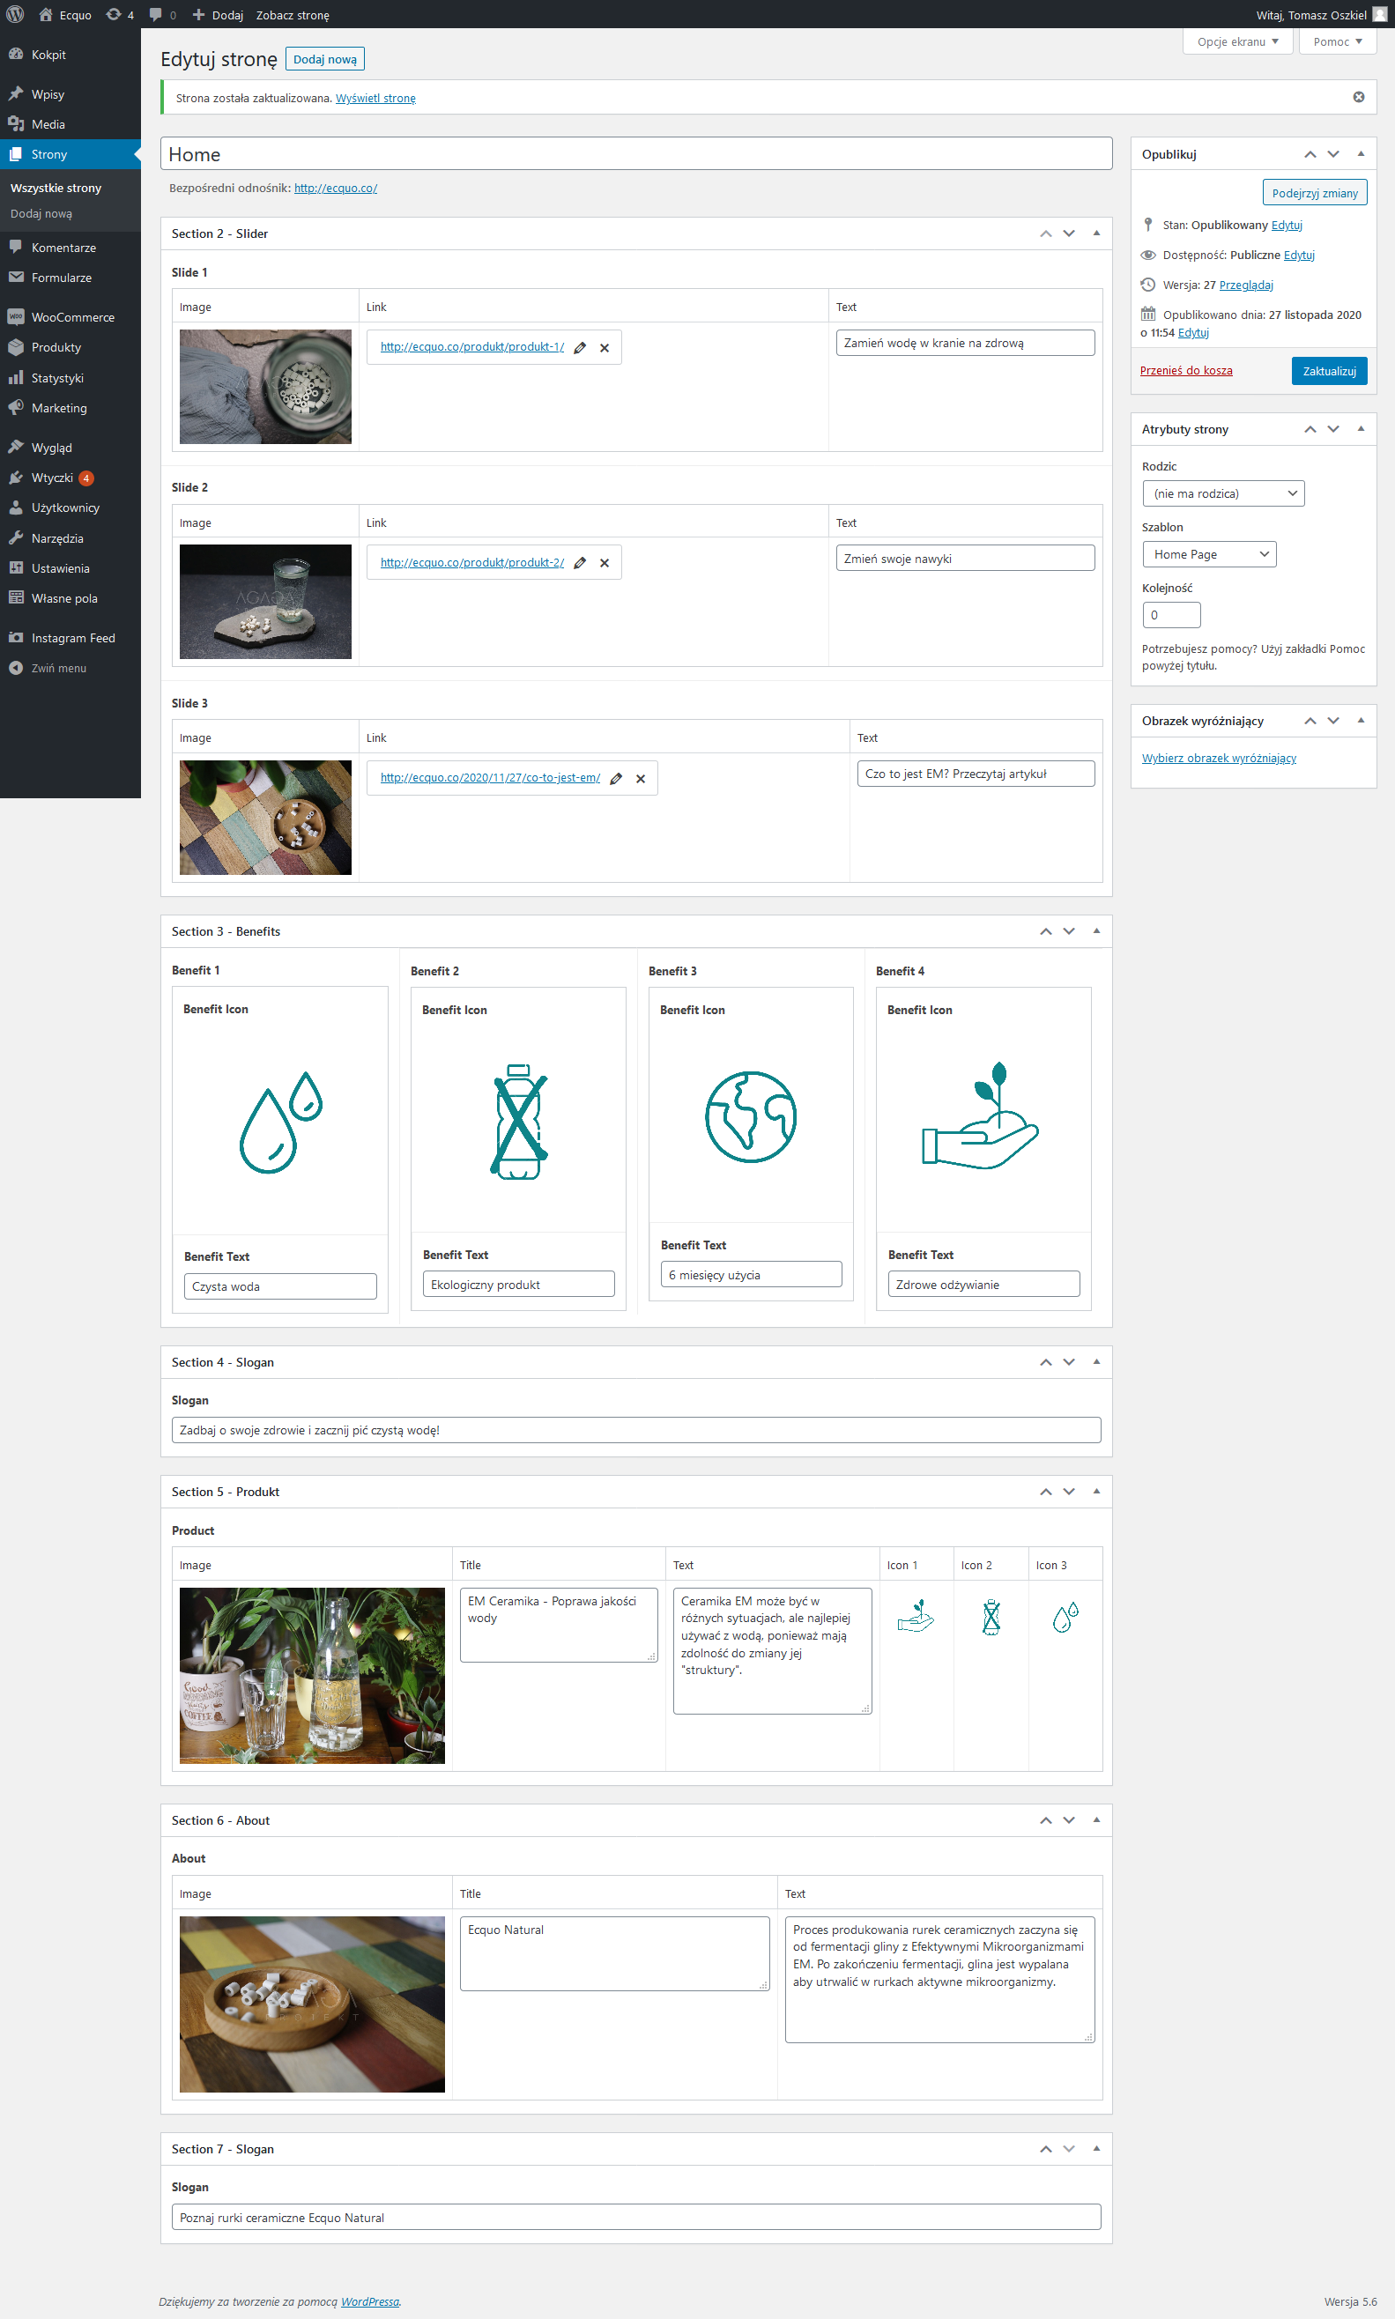Open Wyświetl stronę link
This screenshot has height=2319, width=1395.
tap(375, 98)
